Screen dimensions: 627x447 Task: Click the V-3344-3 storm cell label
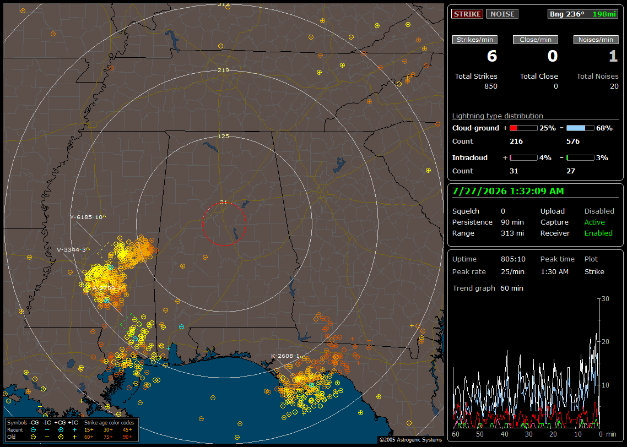pyautogui.click(x=73, y=250)
